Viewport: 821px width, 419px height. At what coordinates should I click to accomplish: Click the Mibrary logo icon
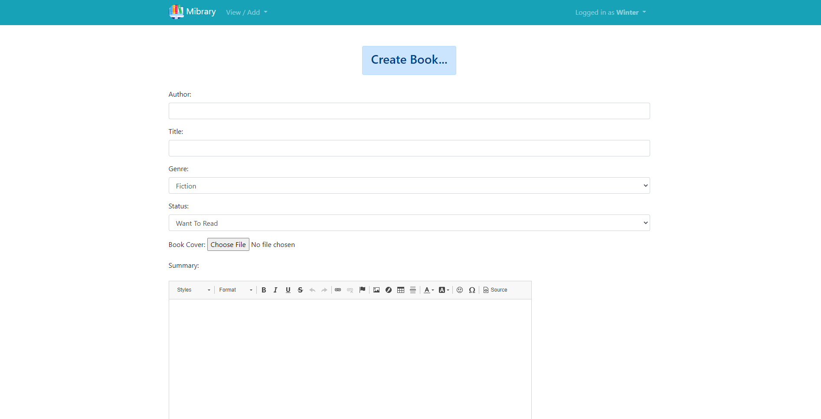[176, 12]
